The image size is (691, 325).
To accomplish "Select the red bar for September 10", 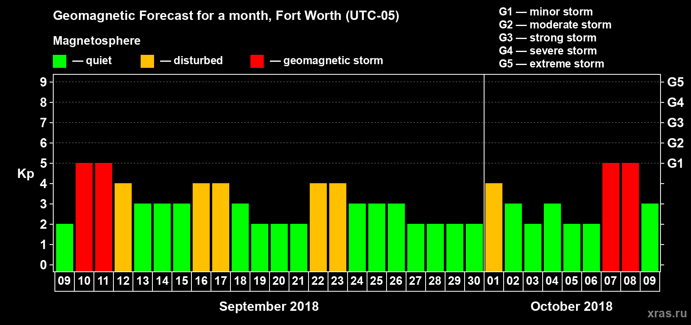I will click(84, 217).
